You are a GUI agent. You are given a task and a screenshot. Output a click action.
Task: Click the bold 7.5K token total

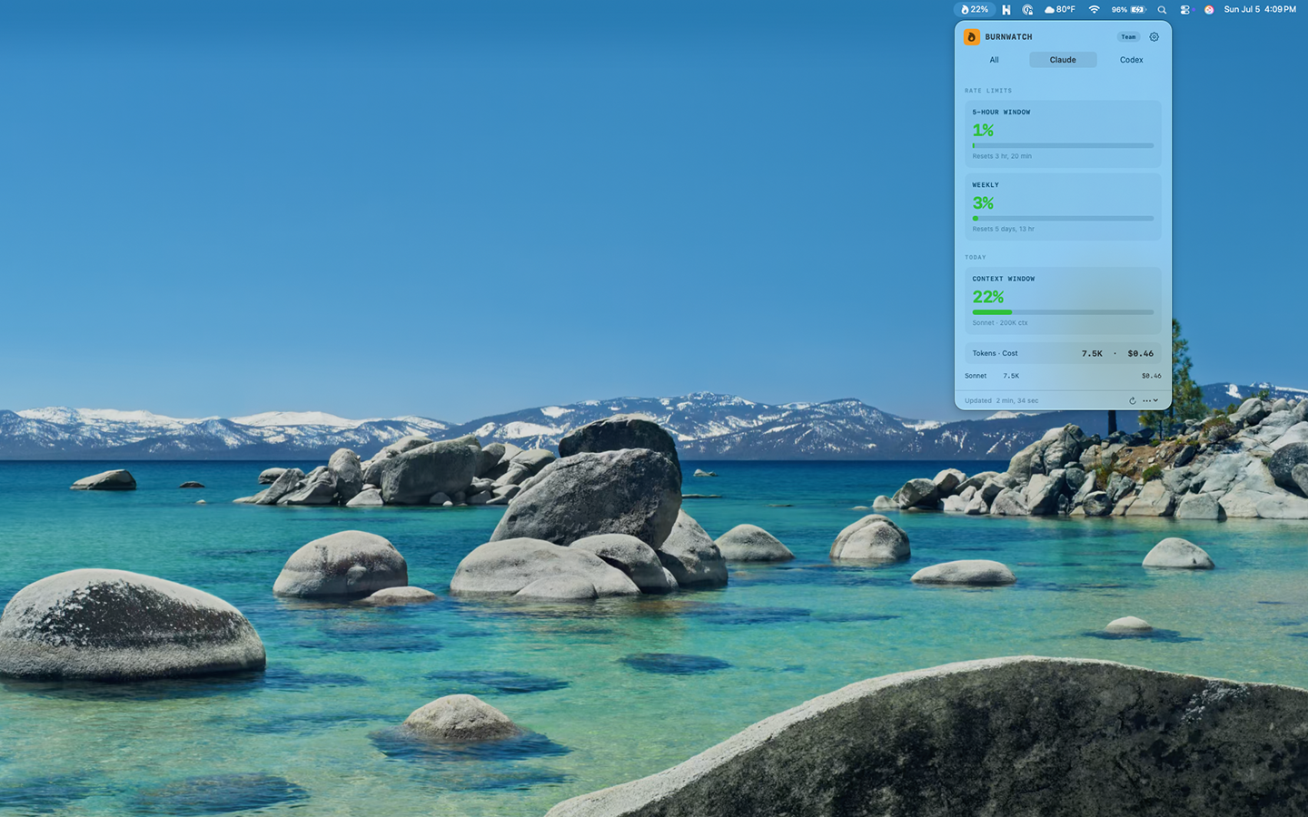click(x=1092, y=353)
